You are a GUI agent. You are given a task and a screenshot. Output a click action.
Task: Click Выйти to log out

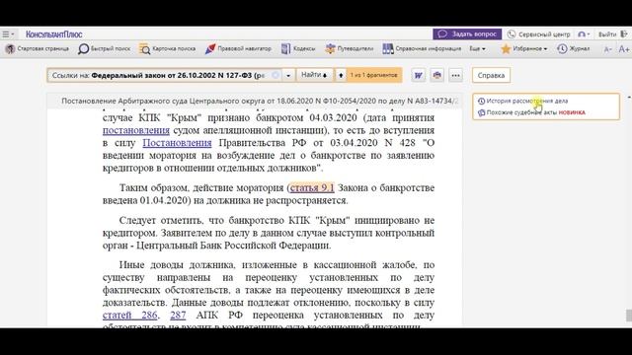[x=612, y=35]
